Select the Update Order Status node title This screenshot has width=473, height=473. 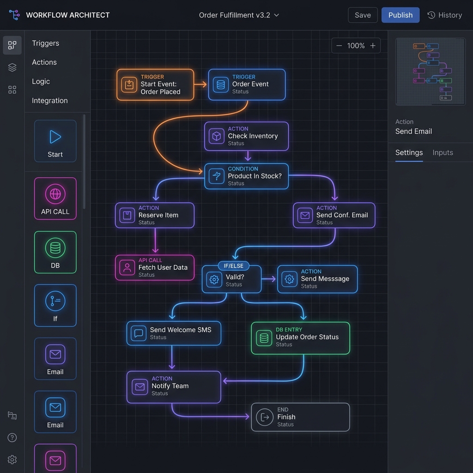click(x=307, y=337)
